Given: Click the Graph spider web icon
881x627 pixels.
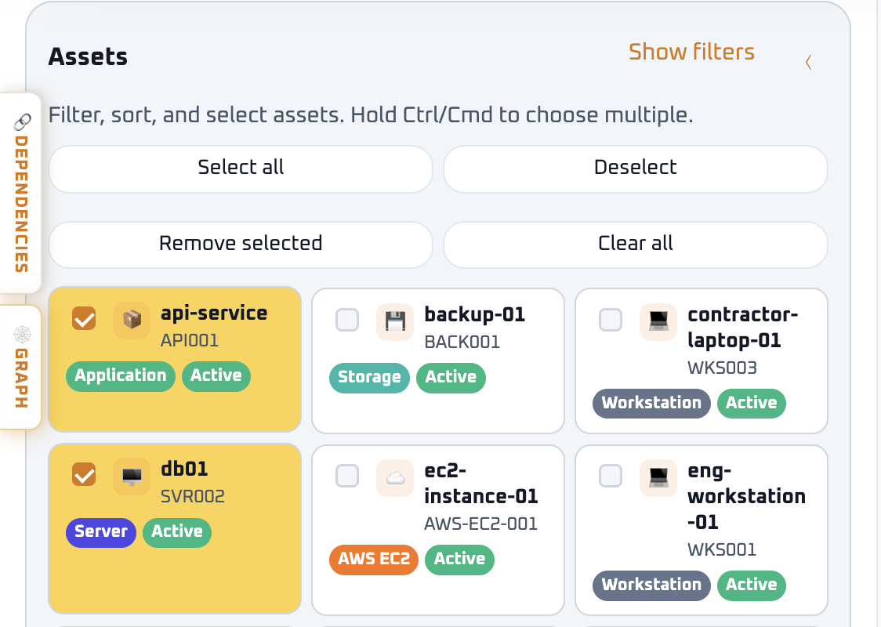Looking at the screenshot, I should pyautogui.click(x=22, y=335).
